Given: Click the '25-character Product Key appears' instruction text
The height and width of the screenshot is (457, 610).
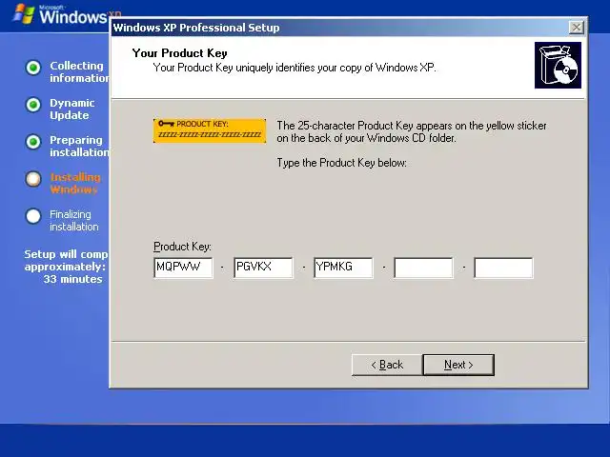Looking at the screenshot, I should coord(412,131).
